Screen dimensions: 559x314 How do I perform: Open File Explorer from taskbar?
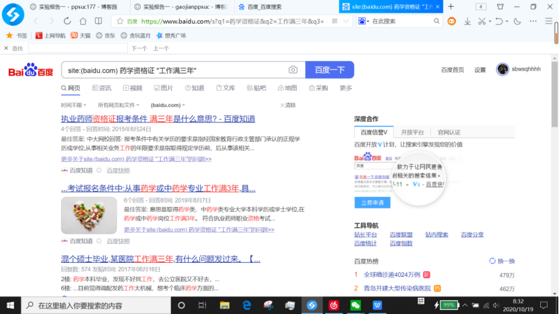pos(224,305)
